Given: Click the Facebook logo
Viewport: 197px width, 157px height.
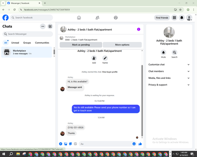Looking at the screenshot, I should [x=6, y=18].
